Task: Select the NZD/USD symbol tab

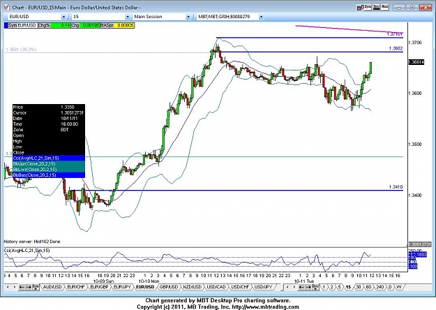Action: tap(192, 287)
